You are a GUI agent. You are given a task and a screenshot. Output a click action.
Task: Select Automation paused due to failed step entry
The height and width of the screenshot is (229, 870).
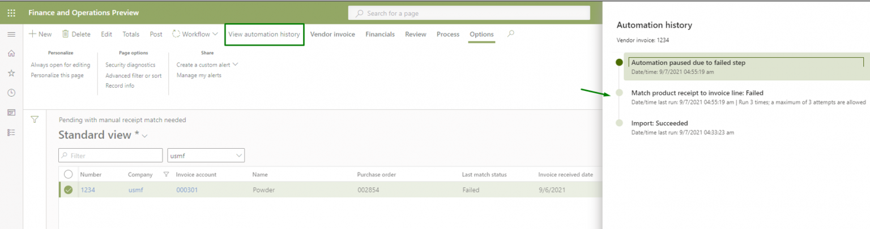coord(746,67)
